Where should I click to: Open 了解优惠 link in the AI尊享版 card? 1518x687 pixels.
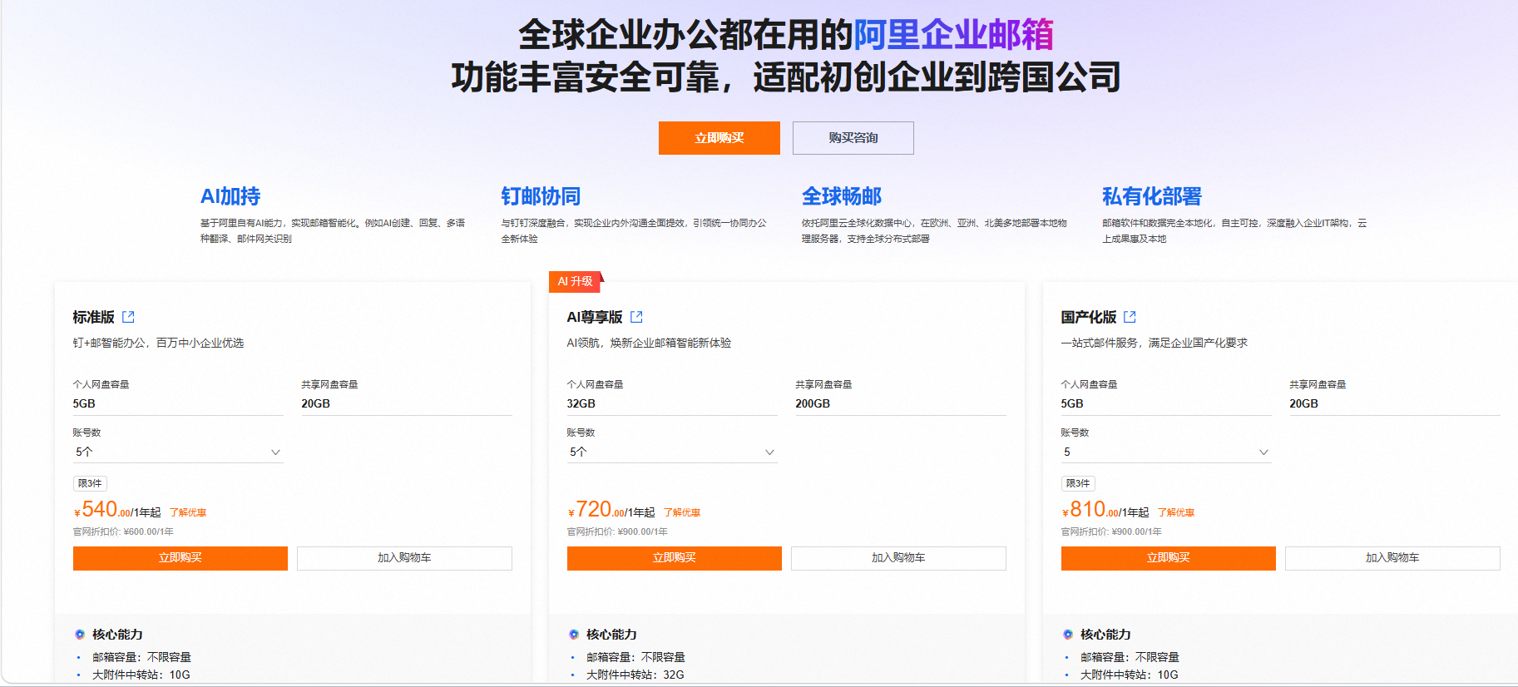click(682, 513)
